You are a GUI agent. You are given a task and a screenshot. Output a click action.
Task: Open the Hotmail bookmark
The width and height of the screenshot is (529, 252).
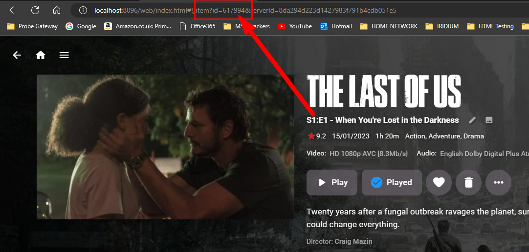pos(336,26)
